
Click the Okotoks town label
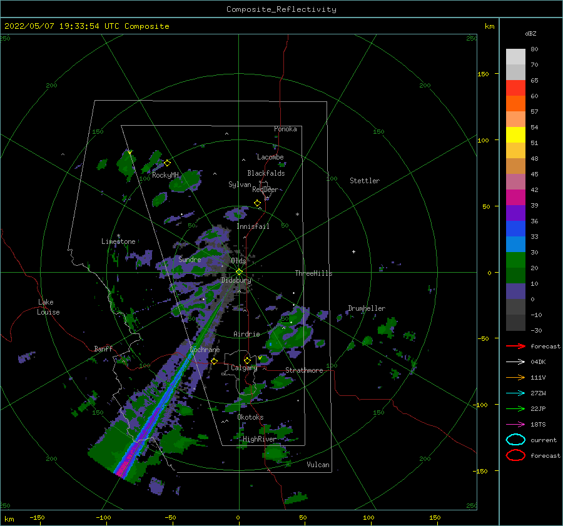250,417
